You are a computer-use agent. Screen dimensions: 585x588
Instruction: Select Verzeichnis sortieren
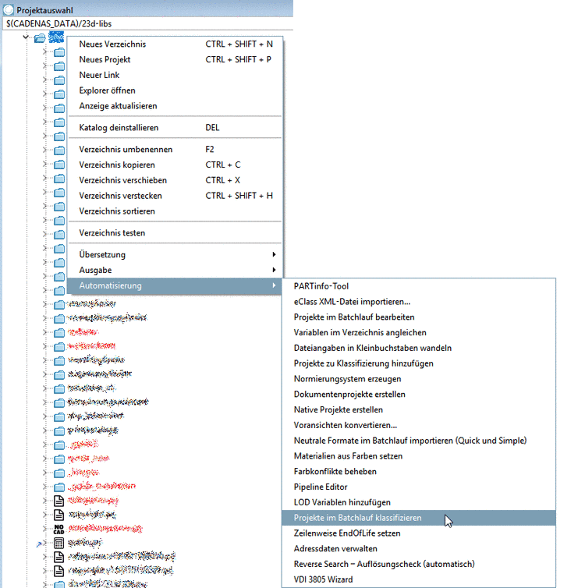point(175,211)
